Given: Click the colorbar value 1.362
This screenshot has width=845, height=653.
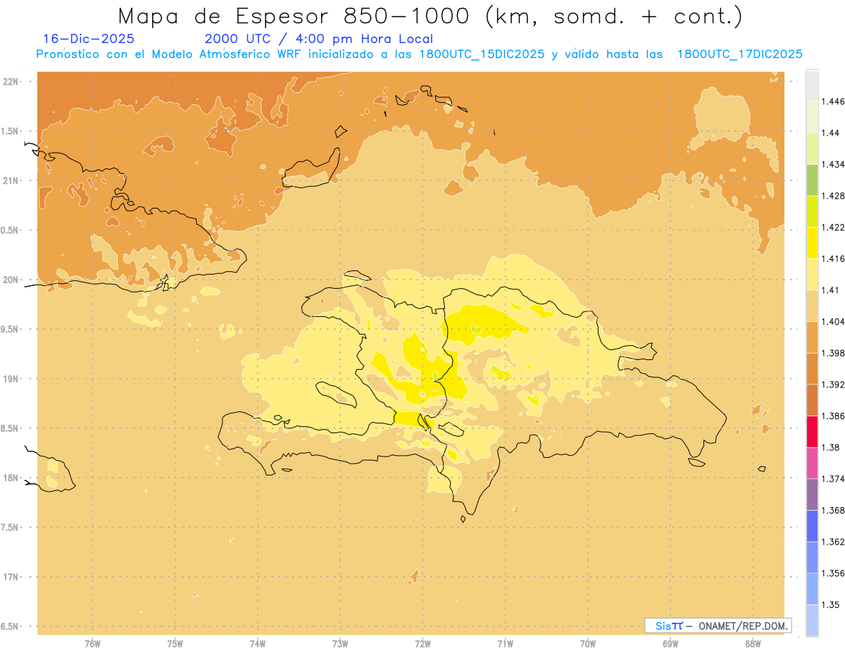Looking at the screenshot, I should tap(833, 542).
